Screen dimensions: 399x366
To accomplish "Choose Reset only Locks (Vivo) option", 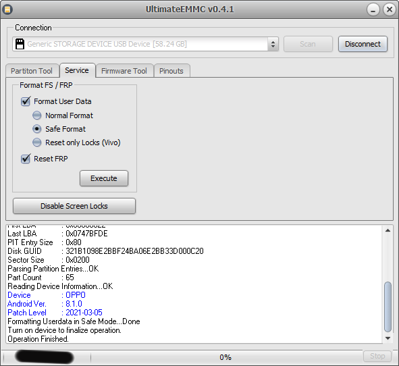I will point(37,142).
